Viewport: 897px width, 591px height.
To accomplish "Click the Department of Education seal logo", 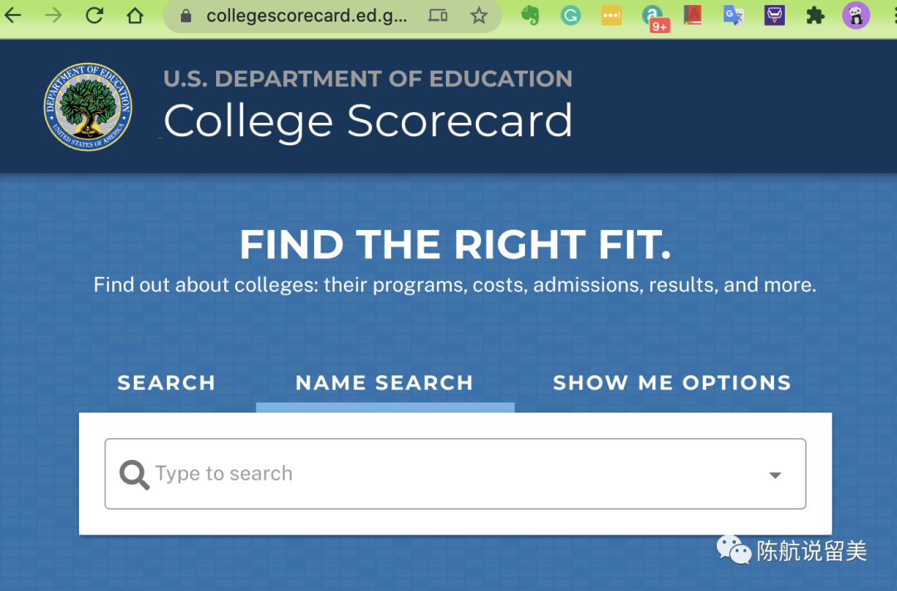I will pyautogui.click(x=88, y=107).
